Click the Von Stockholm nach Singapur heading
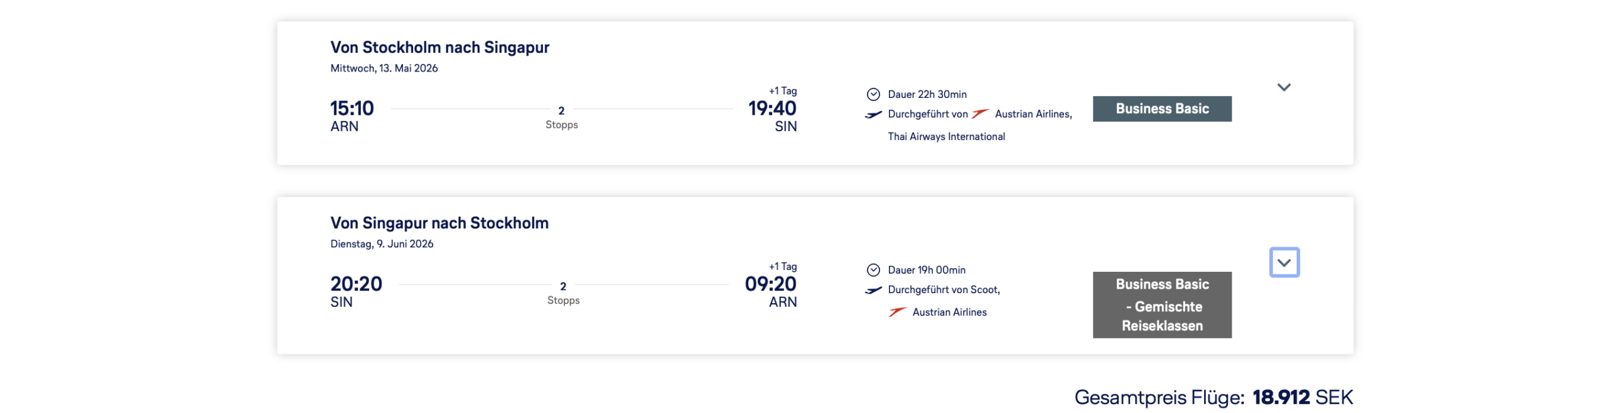This screenshot has width=1607, height=413. point(439,48)
